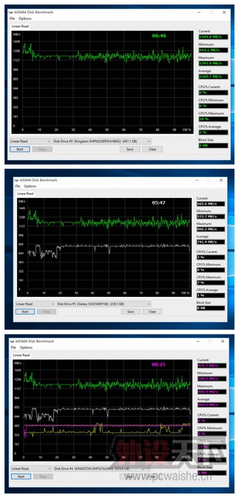Click Stop button in KINGSTON SHFS37A window
Screen dimensions: 239x498
point(43,477)
